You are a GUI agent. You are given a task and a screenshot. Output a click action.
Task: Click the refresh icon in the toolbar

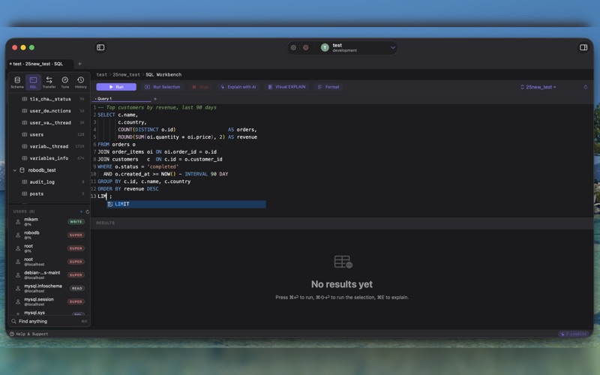[586, 87]
